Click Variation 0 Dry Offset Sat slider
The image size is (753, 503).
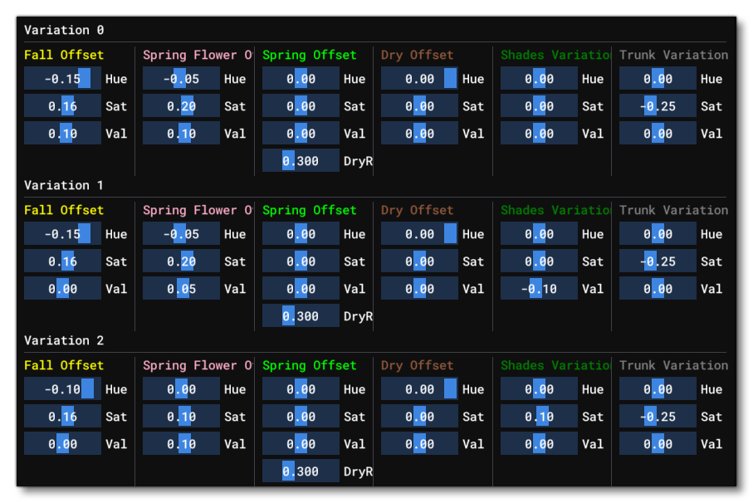point(419,105)
